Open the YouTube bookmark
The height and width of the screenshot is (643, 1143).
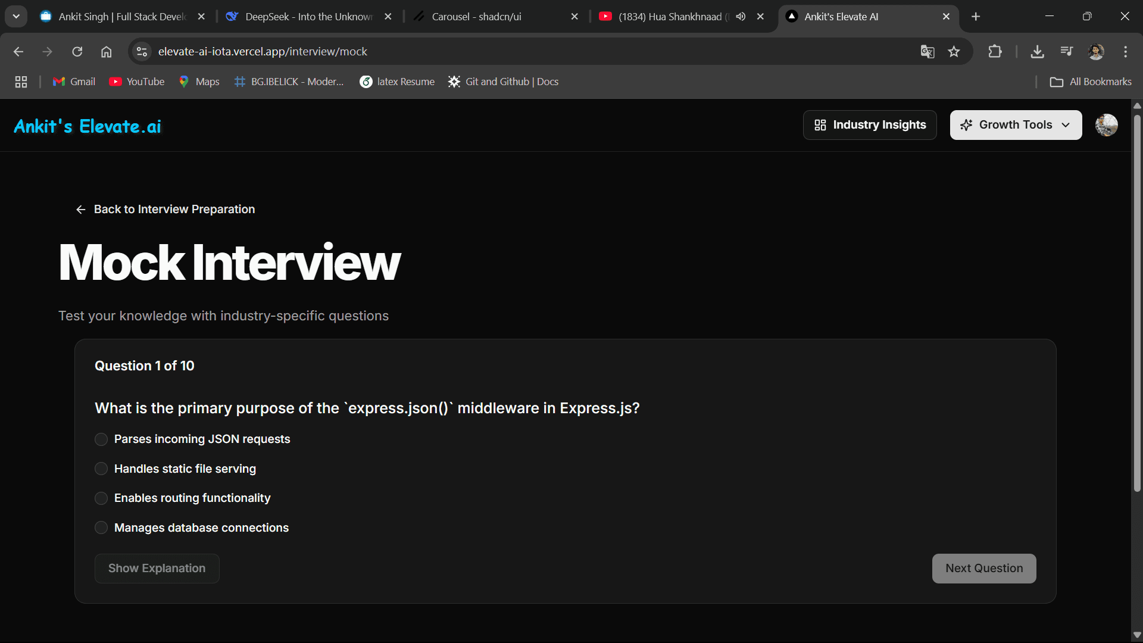point(137,82)
